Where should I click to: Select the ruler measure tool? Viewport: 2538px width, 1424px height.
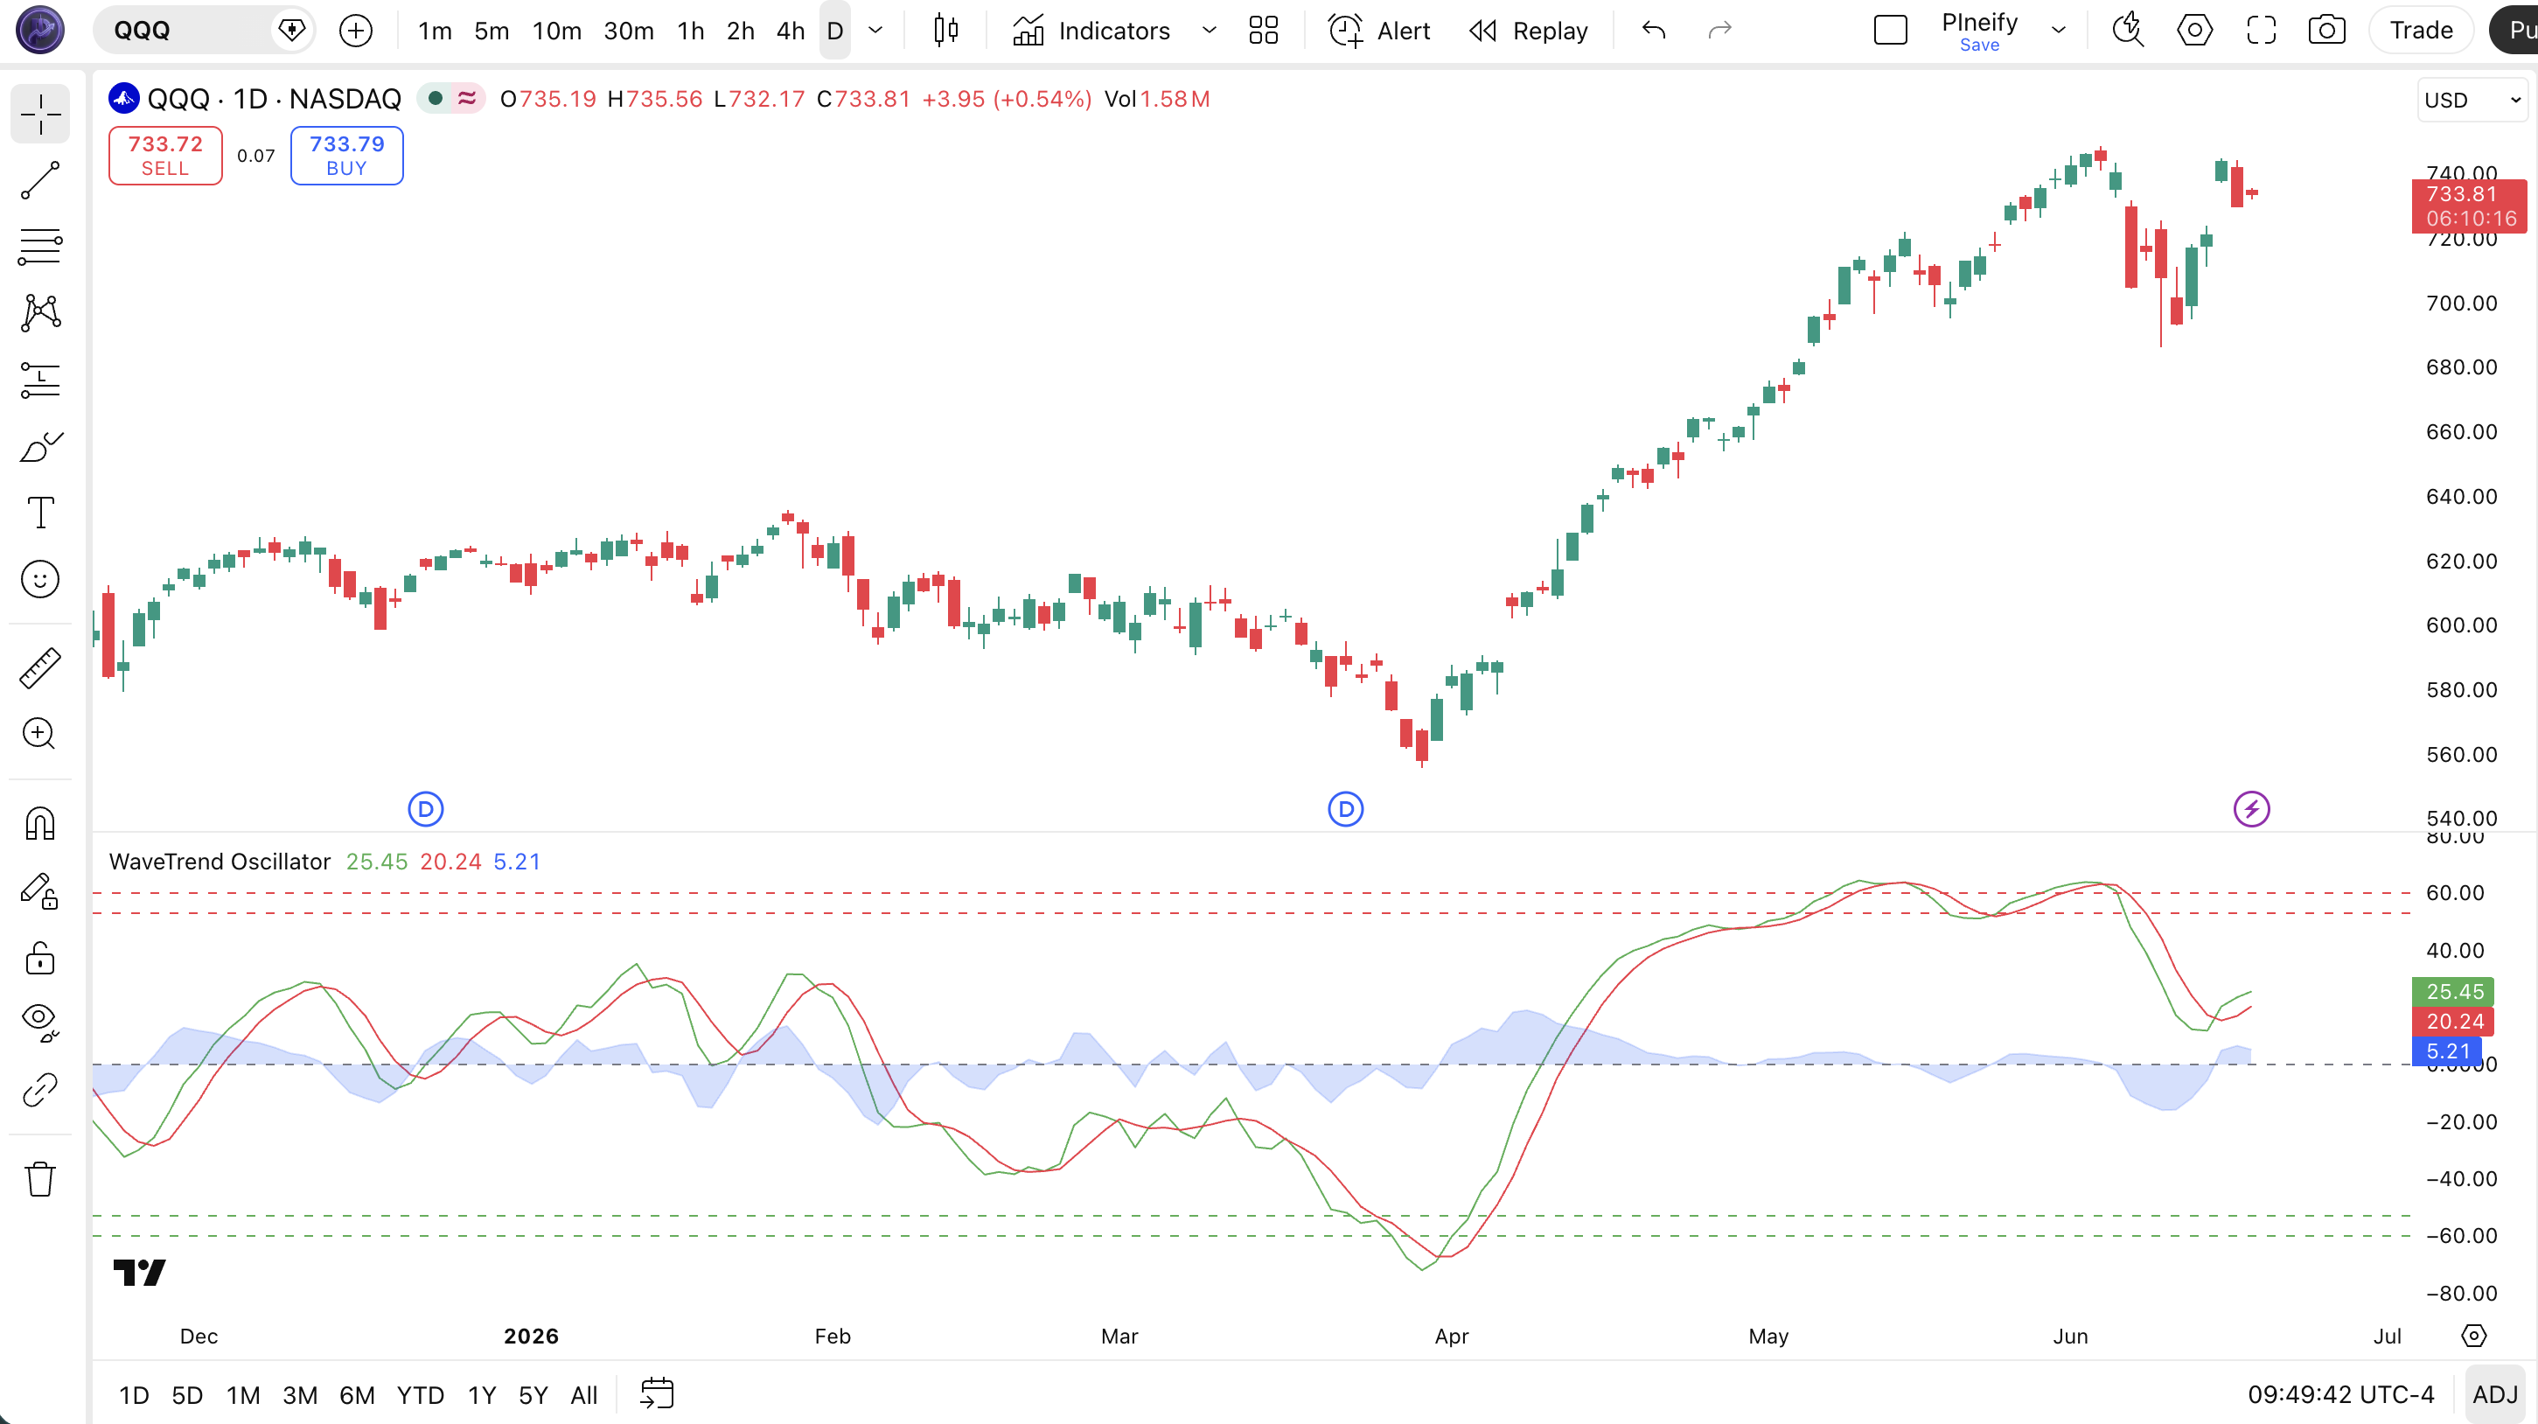(40, 668)
